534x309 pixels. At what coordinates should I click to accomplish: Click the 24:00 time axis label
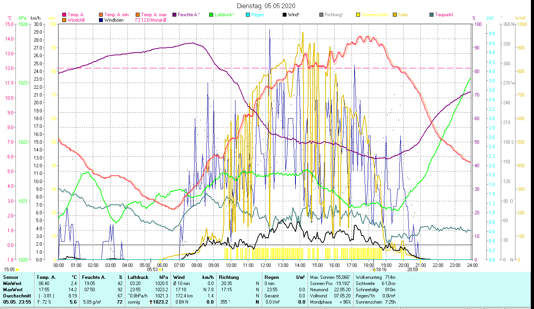click(472, 265)
